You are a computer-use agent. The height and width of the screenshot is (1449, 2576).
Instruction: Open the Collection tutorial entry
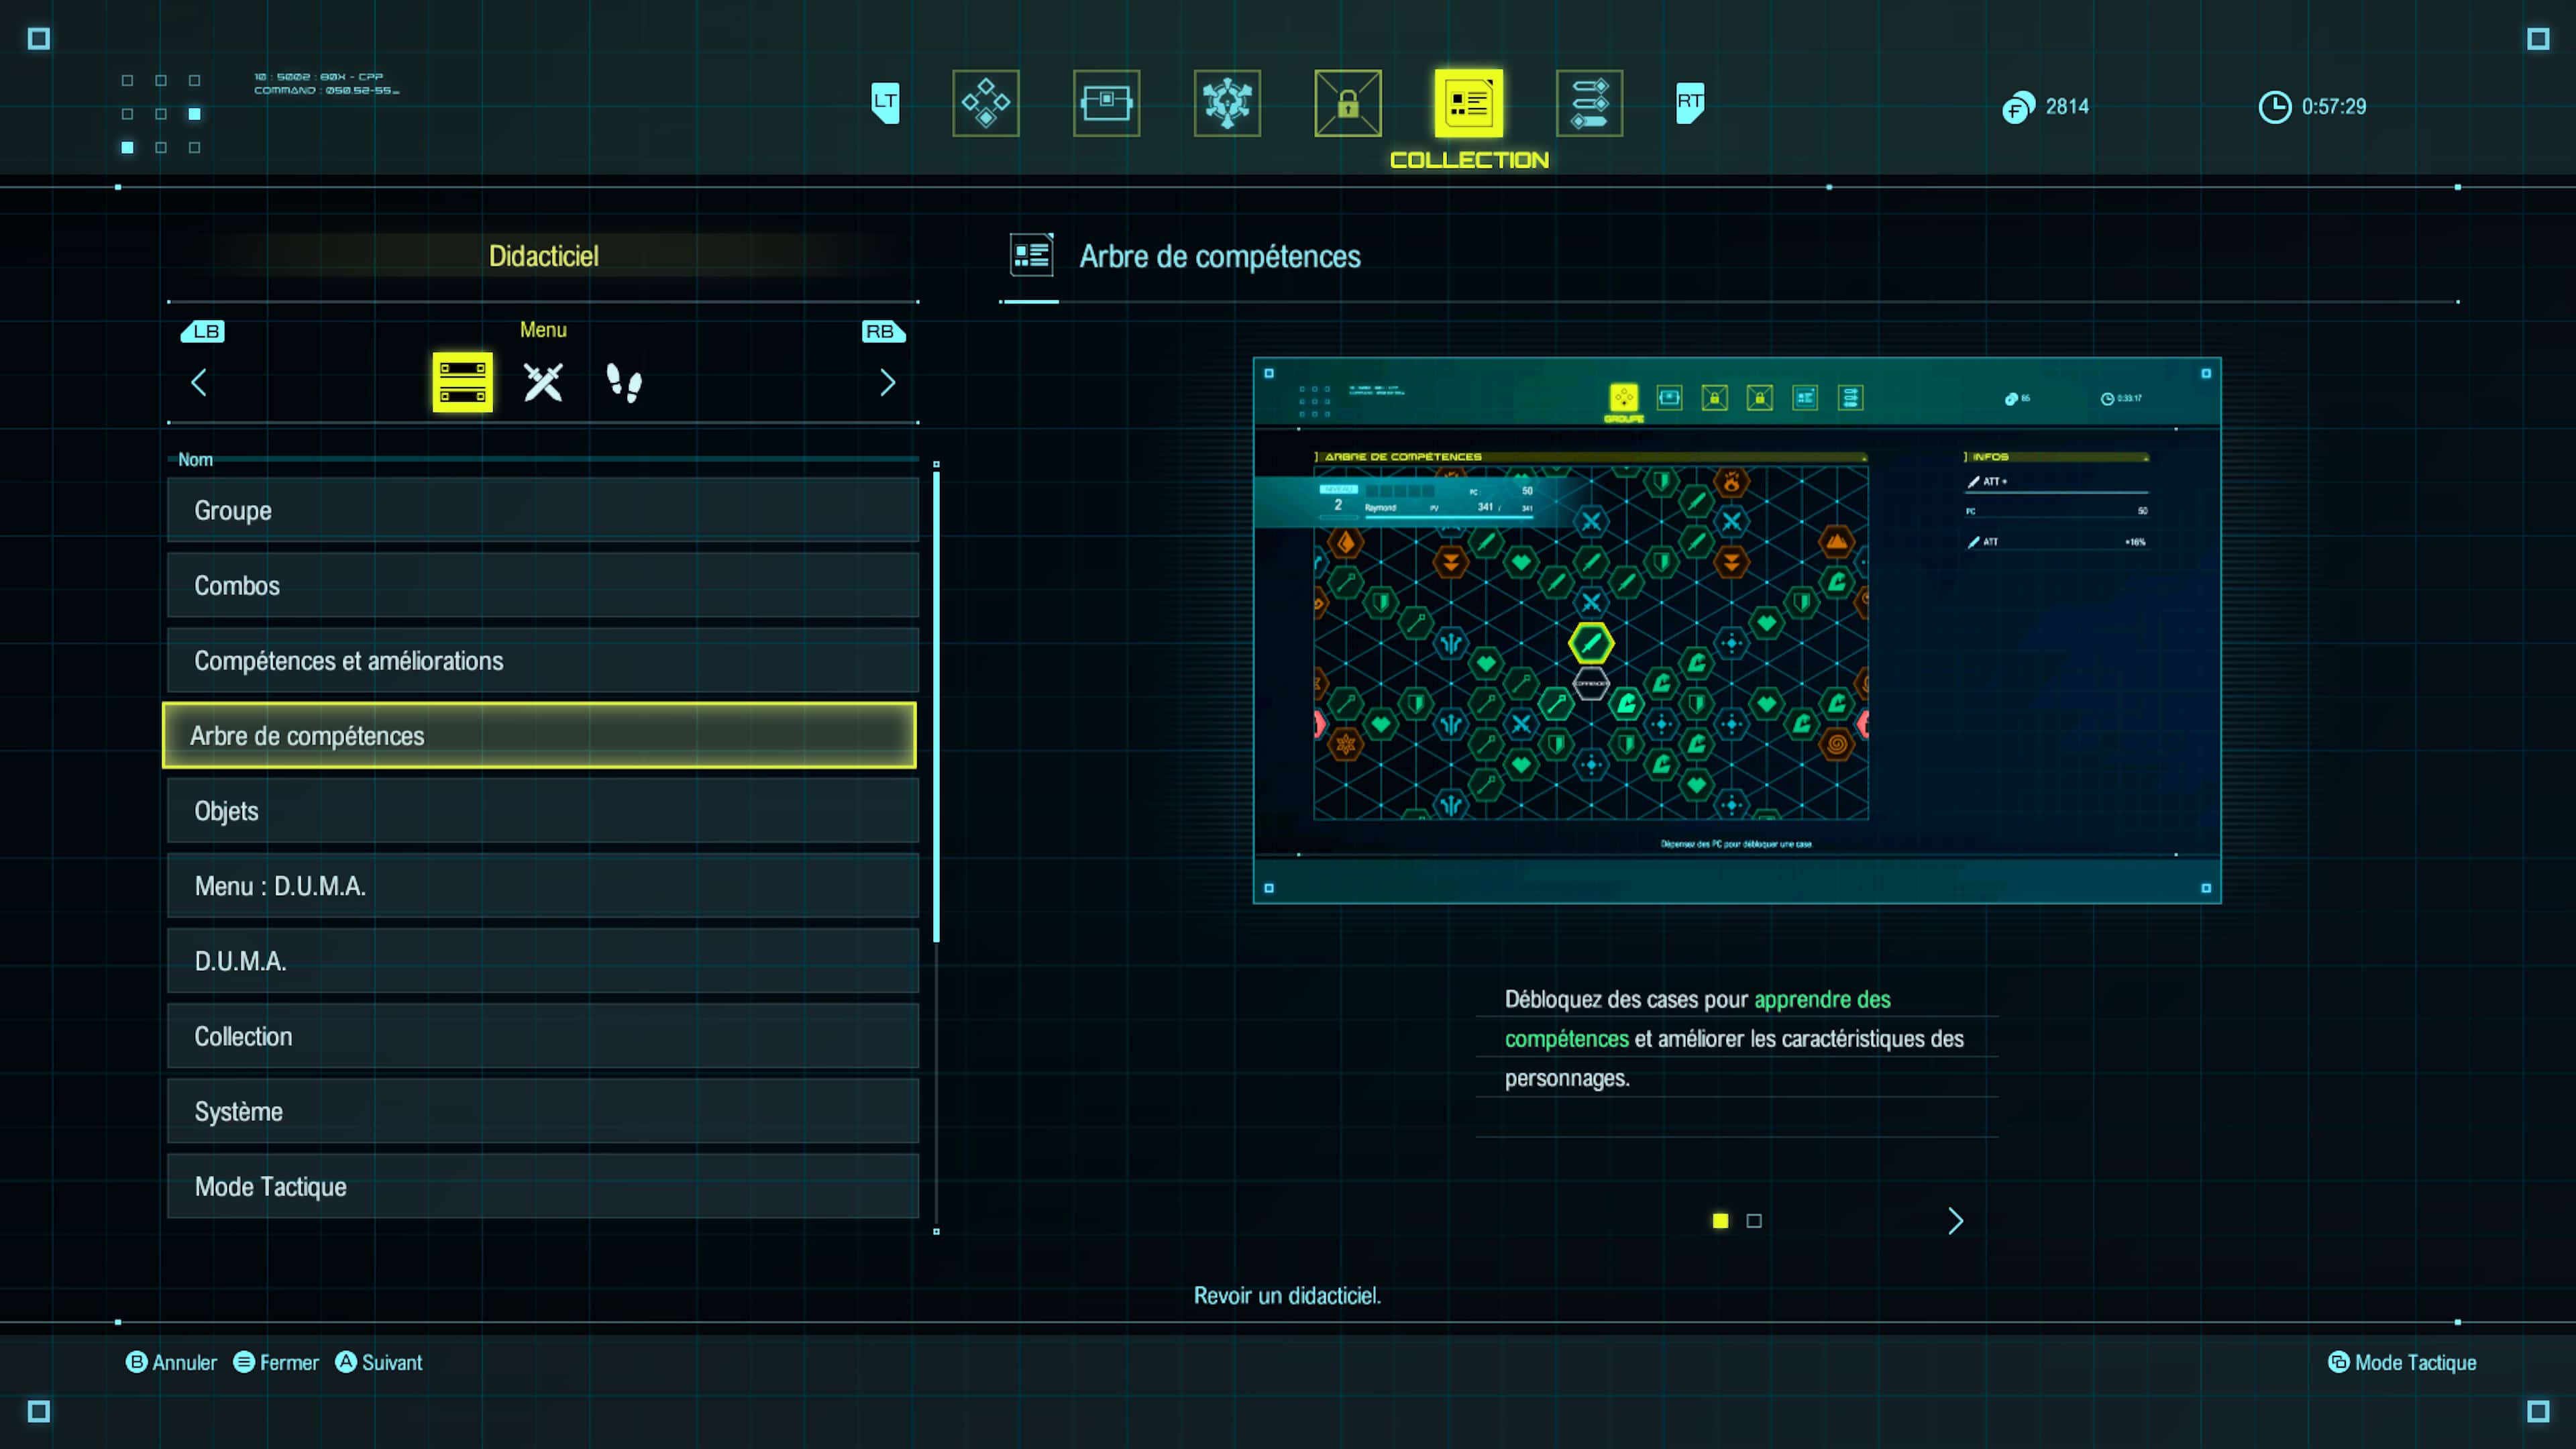pyautogui.click(x=543, y=1036)
